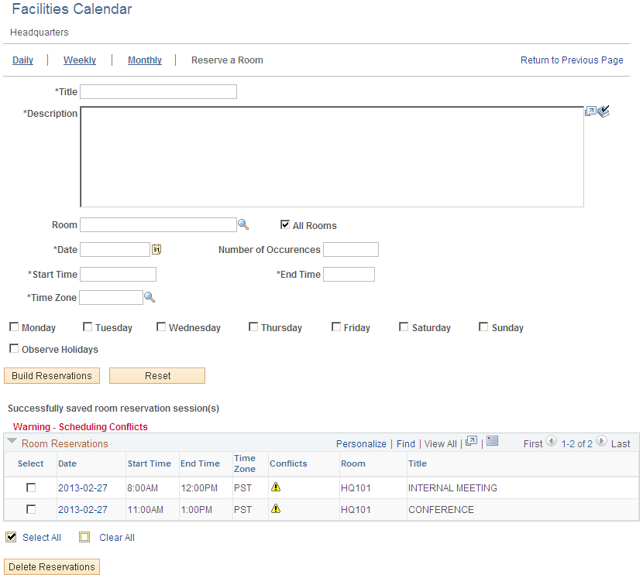Click the Number of Occurences field
643x578 pixels.
(351, 249)
